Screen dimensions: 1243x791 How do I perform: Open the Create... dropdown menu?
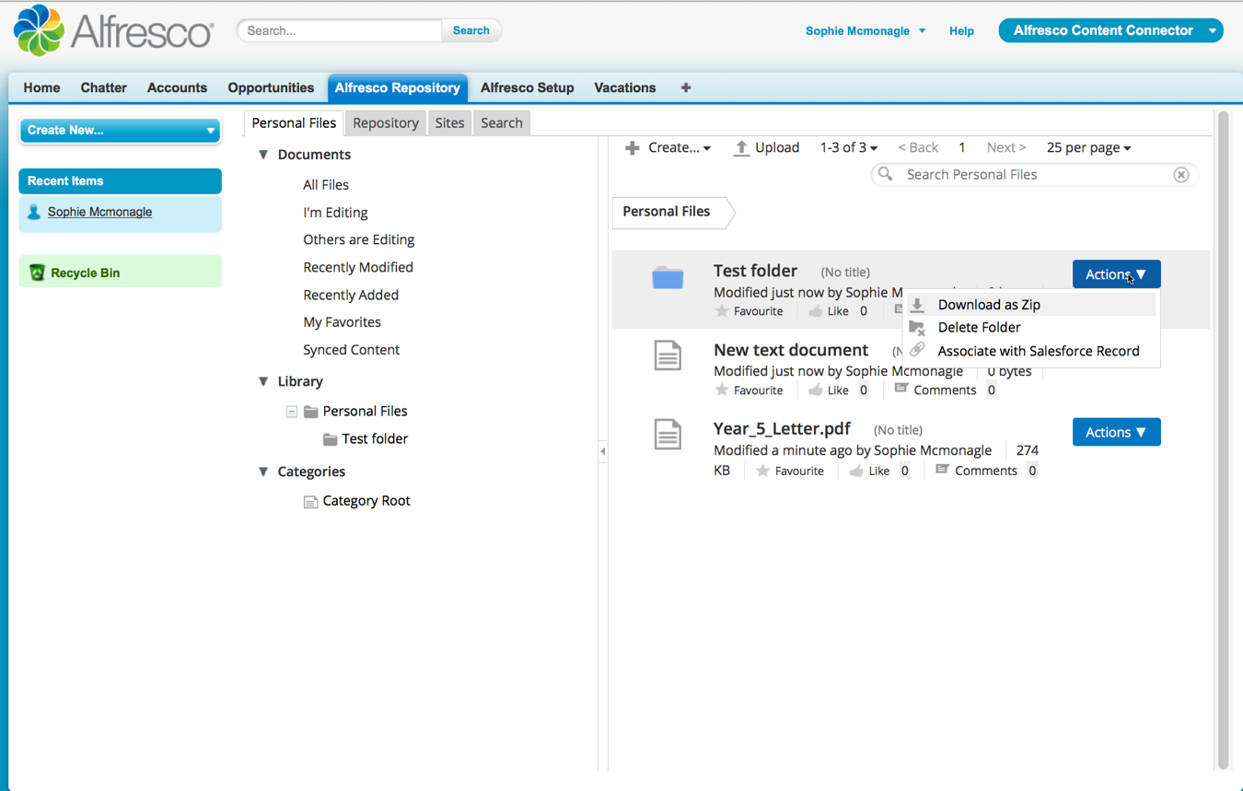click(x=668, y=147)
